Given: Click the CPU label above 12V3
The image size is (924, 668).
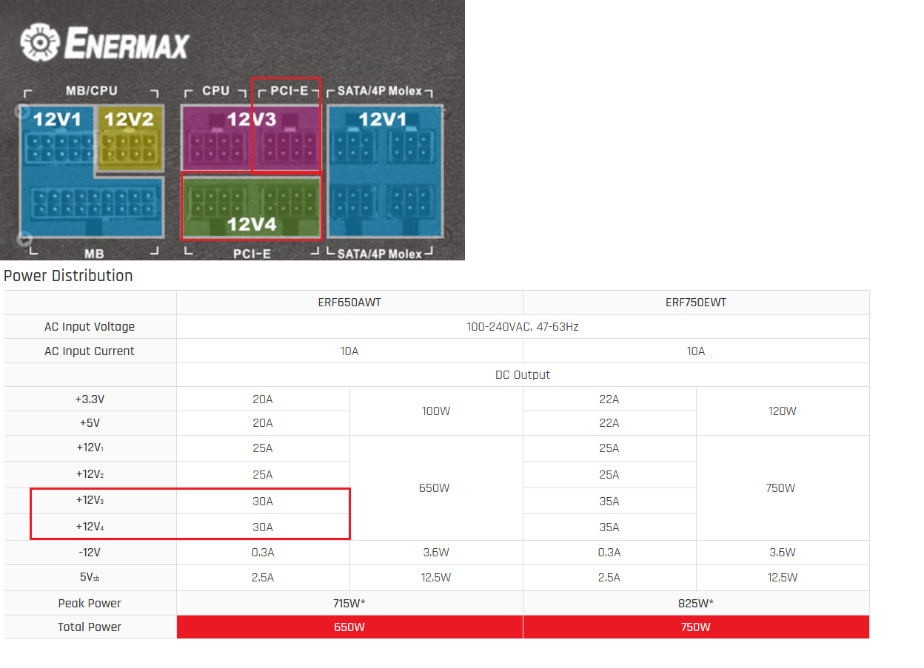Looking at the screenshot, I should [216, 91].
